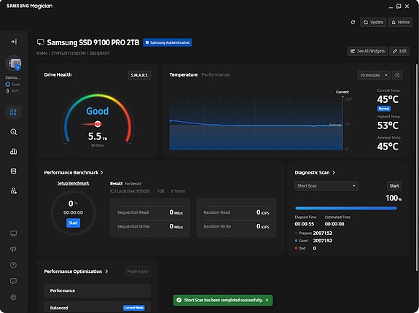Switch to the Performance tab

pos(216,75)
